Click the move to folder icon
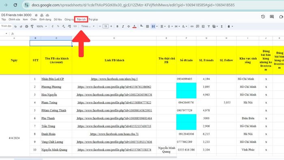 42,15
